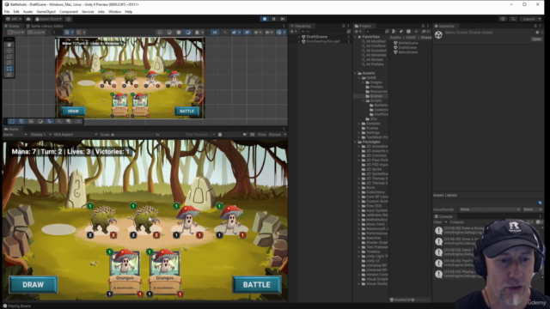Mute game audio with speaker icon

(244, 135)
